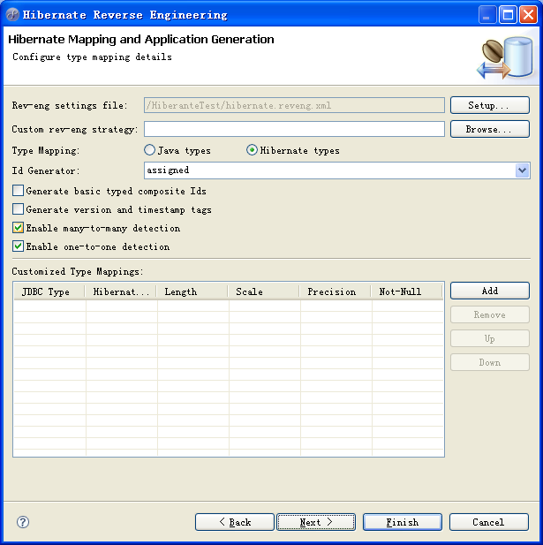Proceed with the Next button

coord(316,522)
